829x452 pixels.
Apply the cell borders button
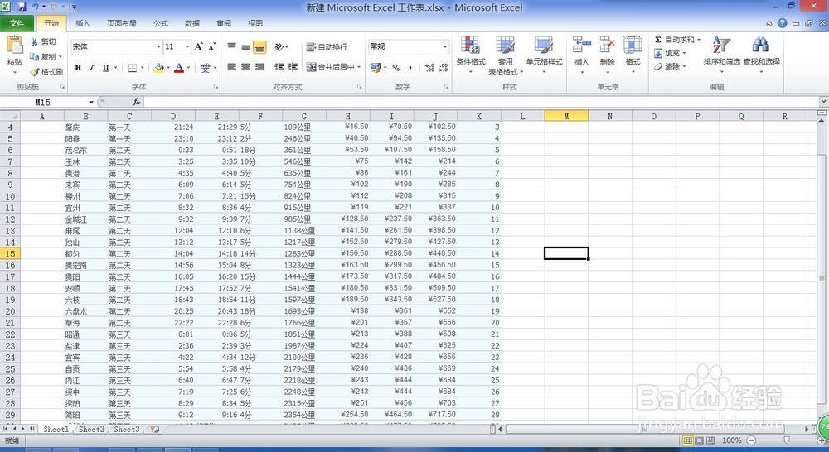tap(133, 68)
